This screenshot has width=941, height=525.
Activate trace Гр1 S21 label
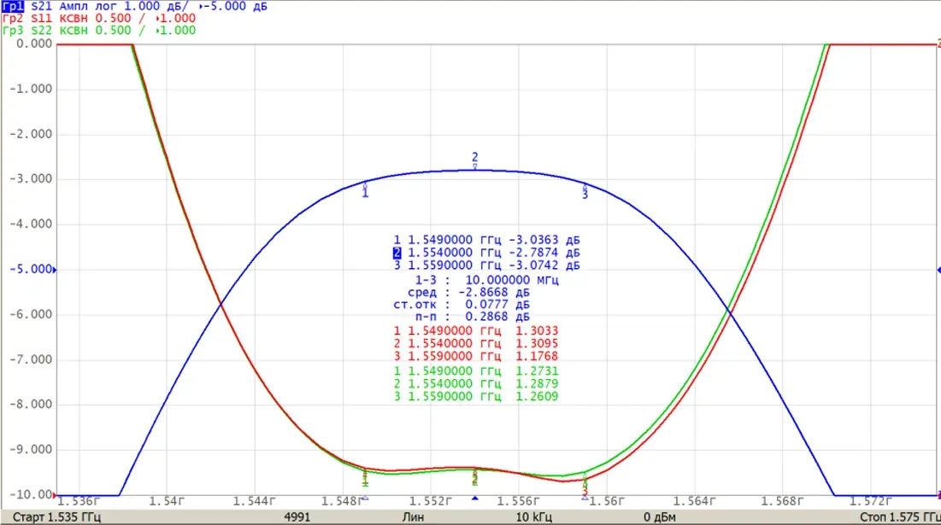point(13,6)
